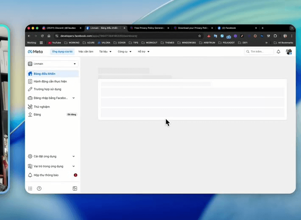Open the Linmain app selector dropdown
The width and height of the screenshot is (301, 220).
click(53, 64)
